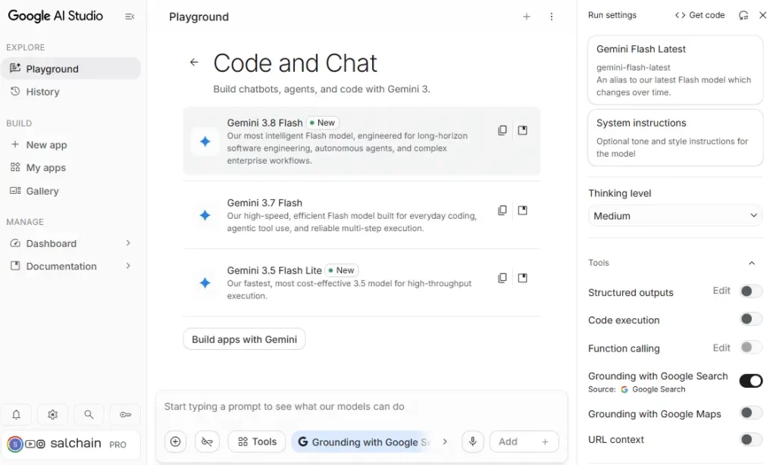Click the insert media plus circle icon
The image size is (776, 465).
pyautogui.click(x=175, y=442)
